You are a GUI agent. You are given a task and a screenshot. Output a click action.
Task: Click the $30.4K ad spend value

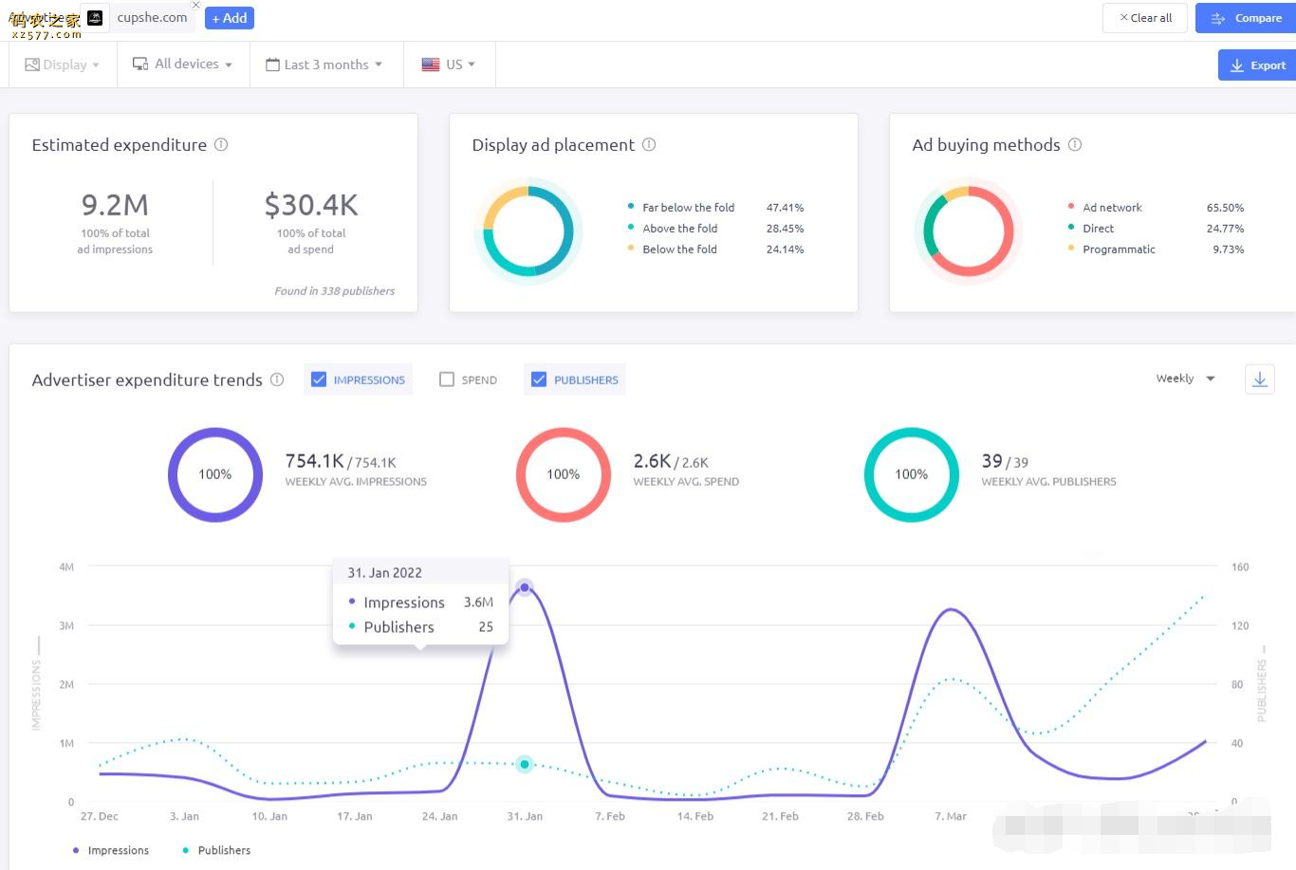tap(311, 205)
